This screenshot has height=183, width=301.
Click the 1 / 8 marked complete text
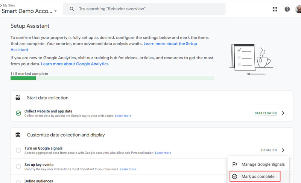click(29, 73)
